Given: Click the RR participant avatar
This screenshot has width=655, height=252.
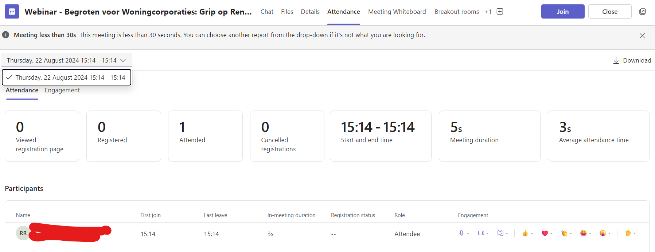Looking at the screenshot, I should 23,233.
